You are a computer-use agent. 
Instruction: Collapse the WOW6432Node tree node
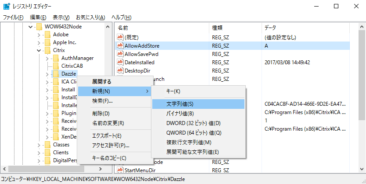(x=30, y=27)
